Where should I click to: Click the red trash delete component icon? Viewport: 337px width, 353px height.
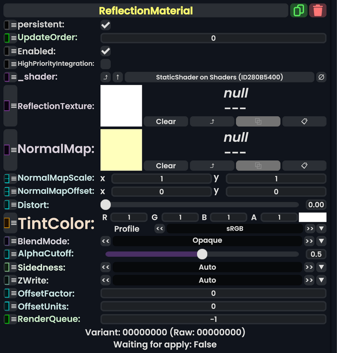click(x=318, y=10)
